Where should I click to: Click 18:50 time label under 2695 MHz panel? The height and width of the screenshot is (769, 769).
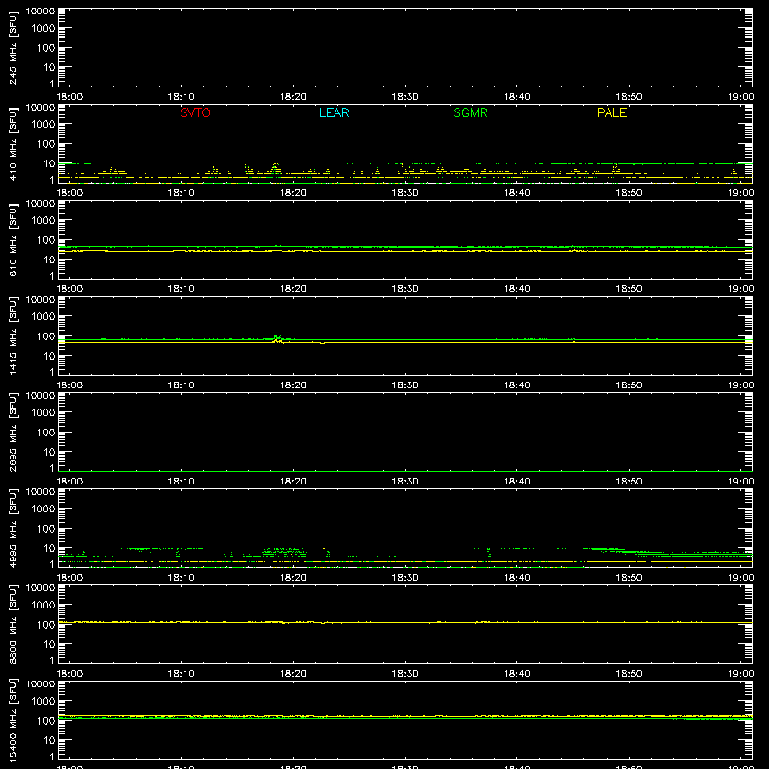click(629, 482)
